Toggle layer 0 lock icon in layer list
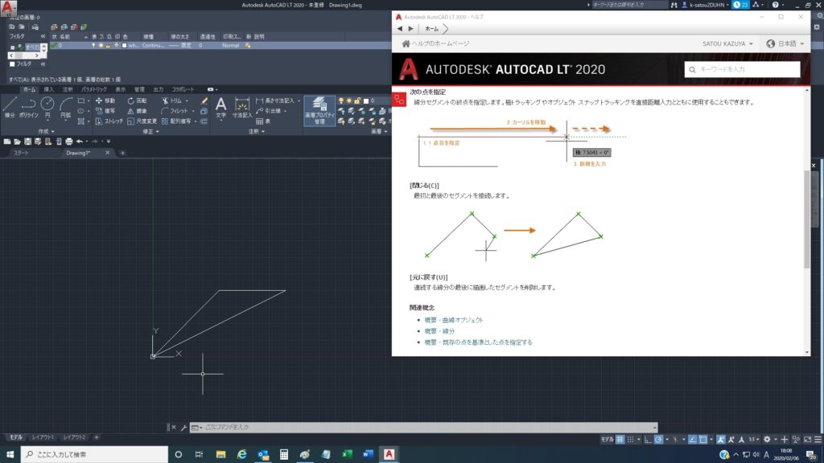 [109, 46]
